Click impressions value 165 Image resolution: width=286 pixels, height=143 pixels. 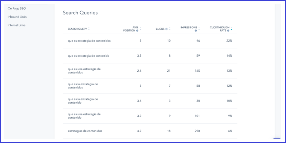click(x=197, y=71)
